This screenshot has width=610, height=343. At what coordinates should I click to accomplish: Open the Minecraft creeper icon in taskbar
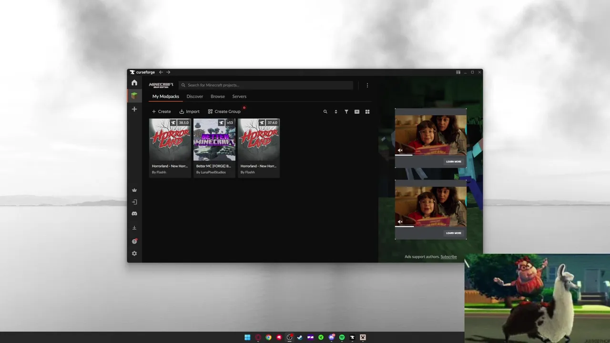coord(363,337)
